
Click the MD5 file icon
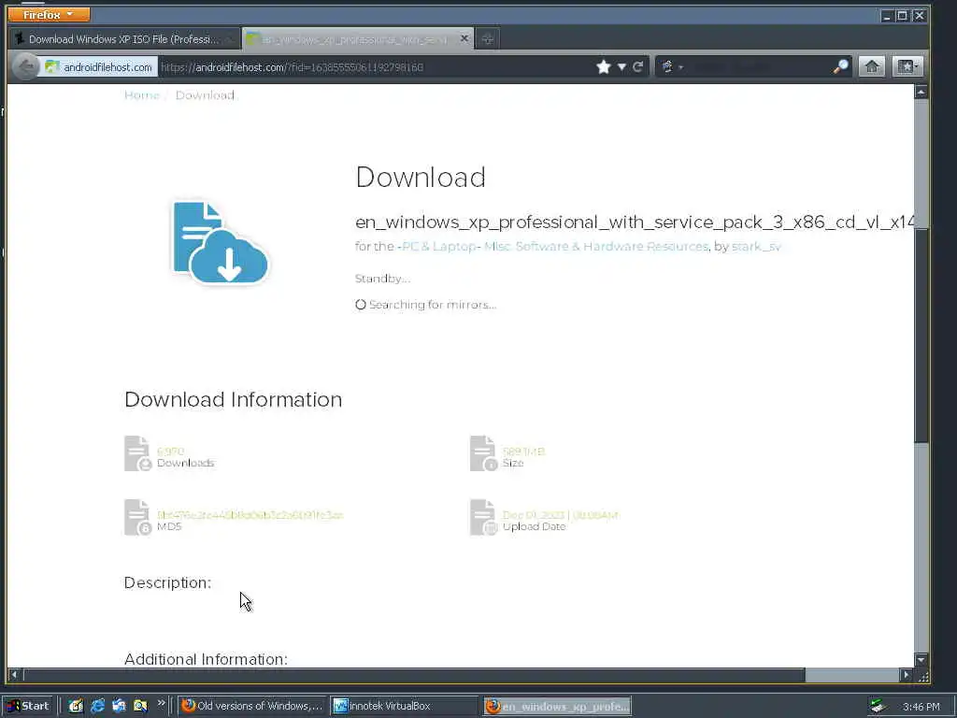point(137,517)
